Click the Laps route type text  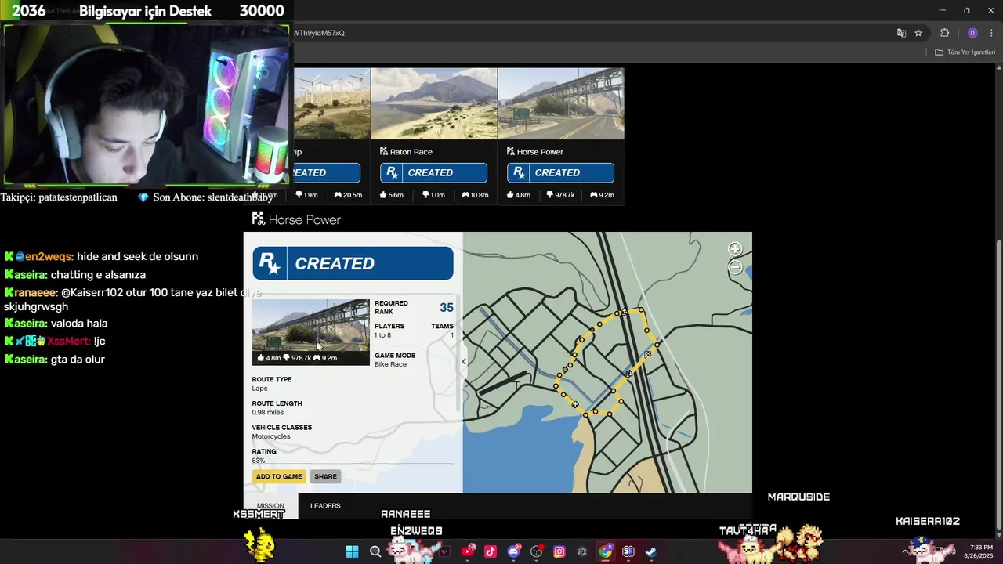click(259, 389)
